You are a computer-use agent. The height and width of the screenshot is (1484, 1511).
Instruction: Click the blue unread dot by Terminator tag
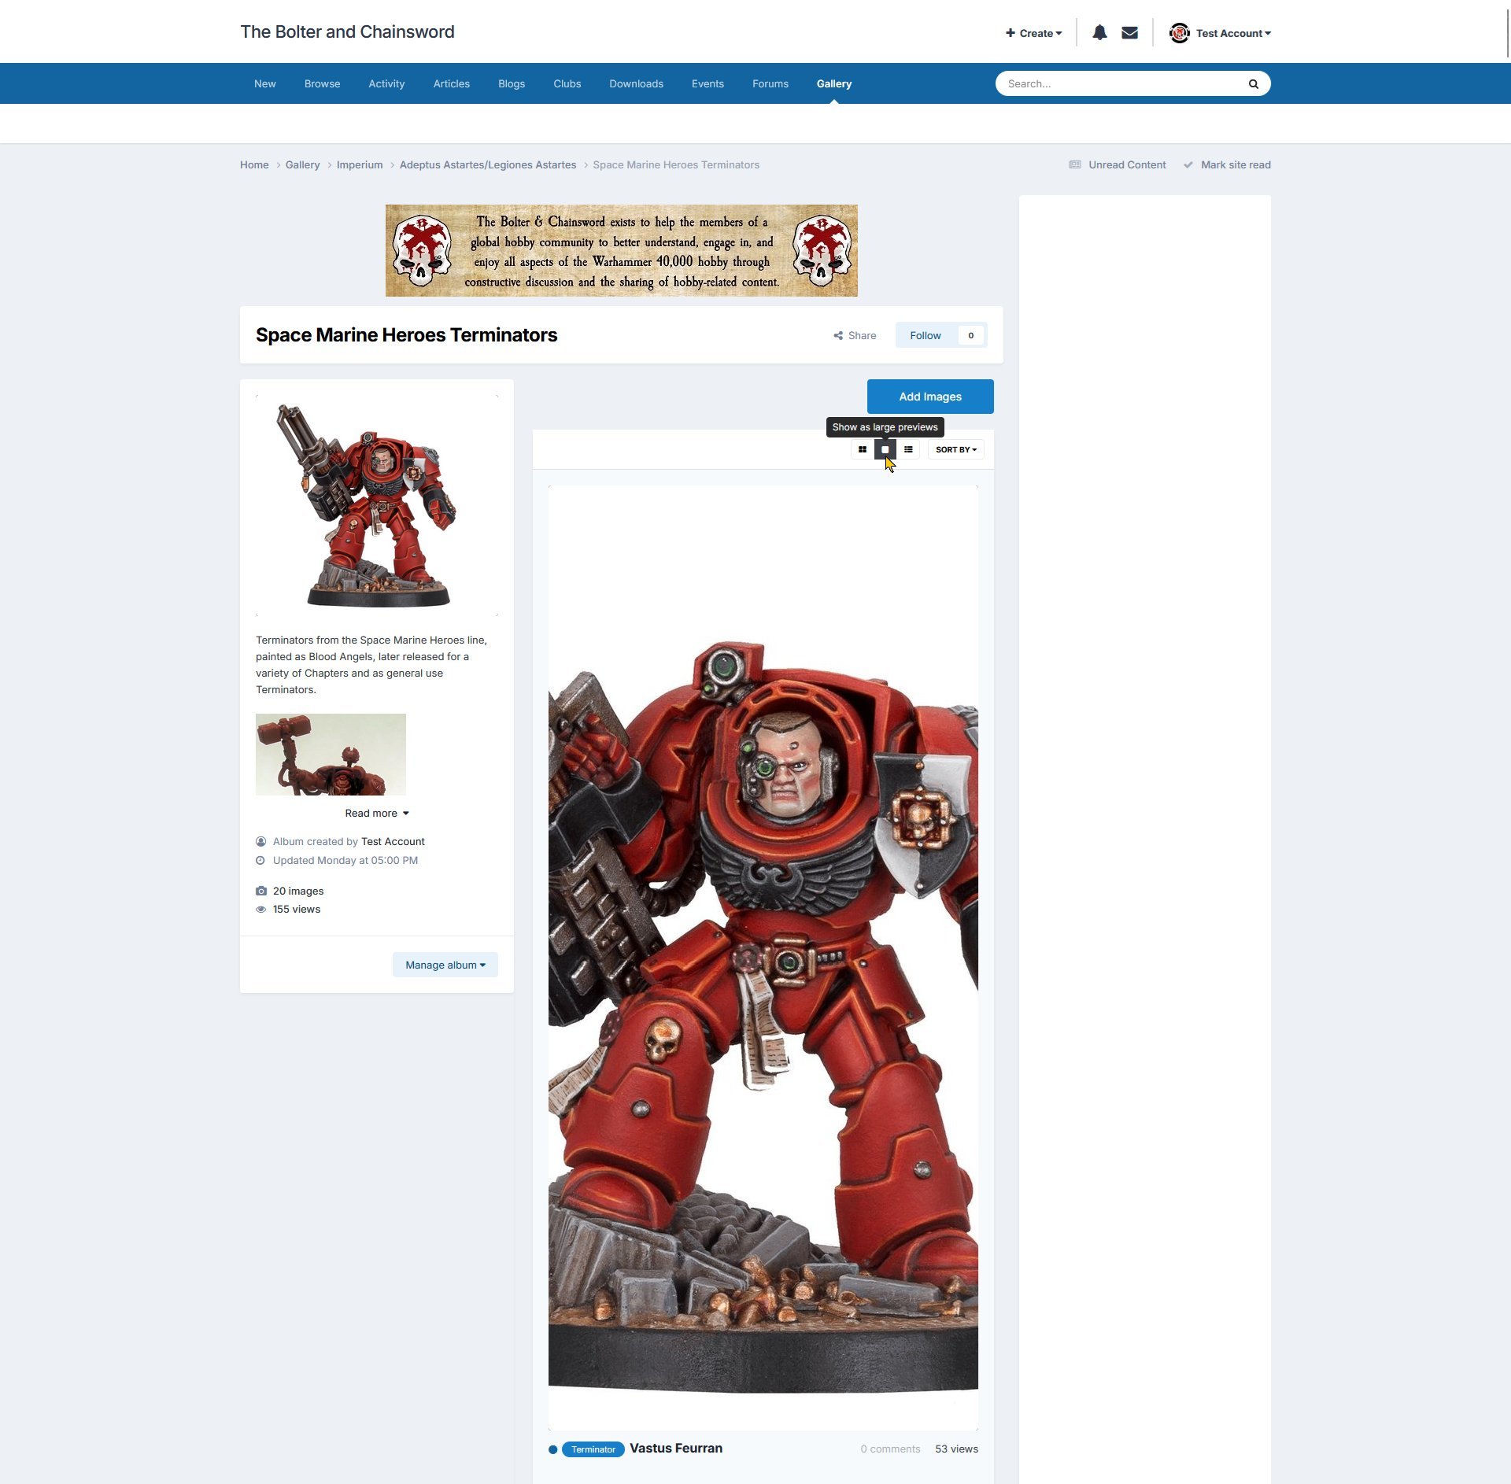(553, 1449)
